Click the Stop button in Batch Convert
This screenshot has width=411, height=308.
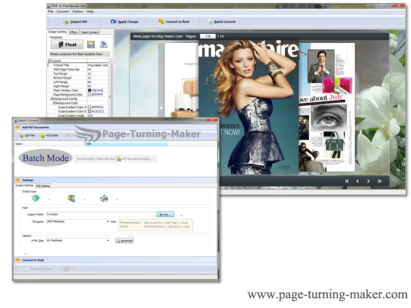(x=69, y=269)
